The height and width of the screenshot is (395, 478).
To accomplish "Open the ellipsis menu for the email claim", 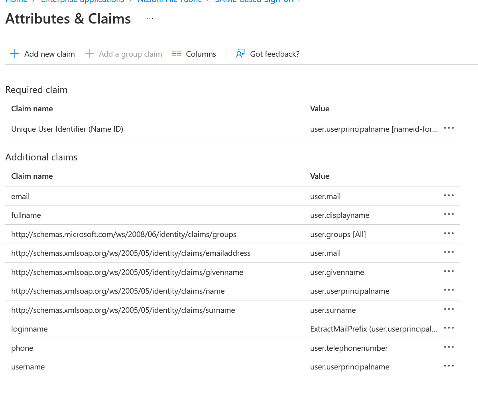I will coord(448,196).
